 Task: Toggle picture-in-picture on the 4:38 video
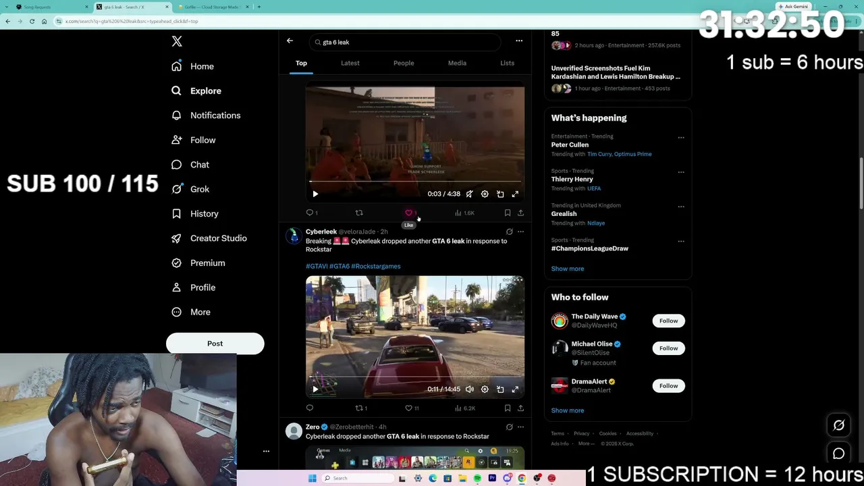(500, 194)
